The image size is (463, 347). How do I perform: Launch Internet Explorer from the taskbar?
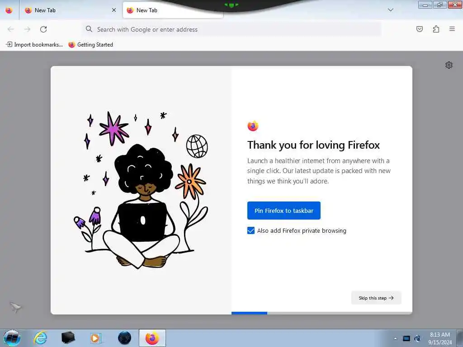point(40,338)
